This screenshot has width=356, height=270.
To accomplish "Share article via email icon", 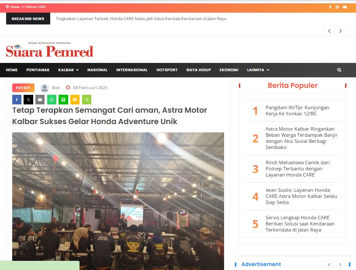I will click(40, 100).
